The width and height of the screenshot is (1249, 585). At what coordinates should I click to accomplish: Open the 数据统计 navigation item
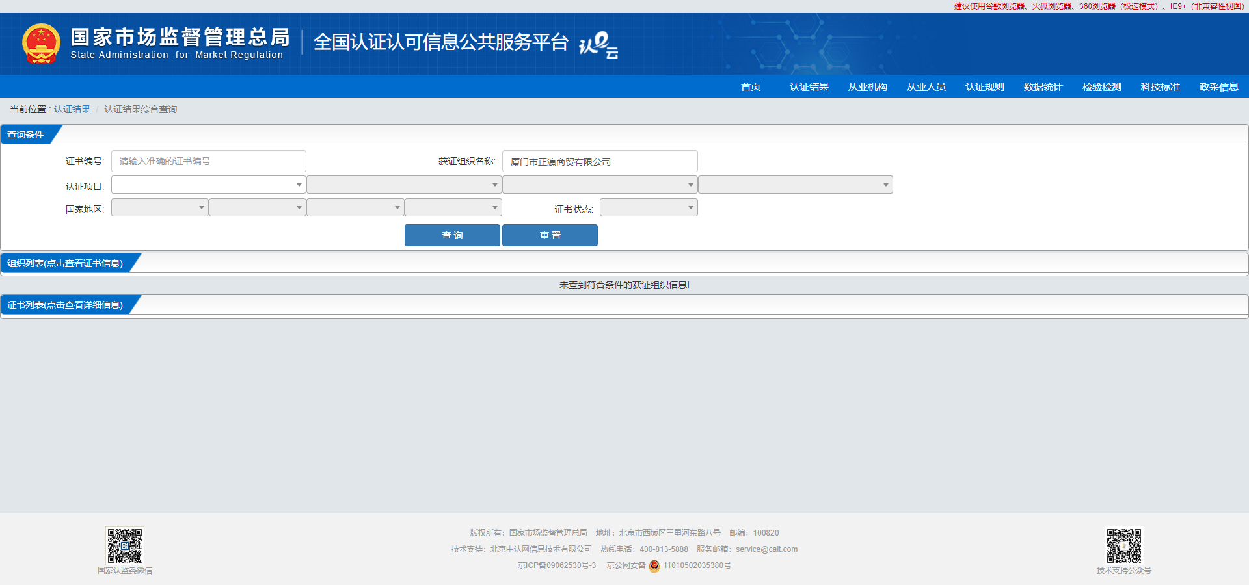pos(1043,86)
